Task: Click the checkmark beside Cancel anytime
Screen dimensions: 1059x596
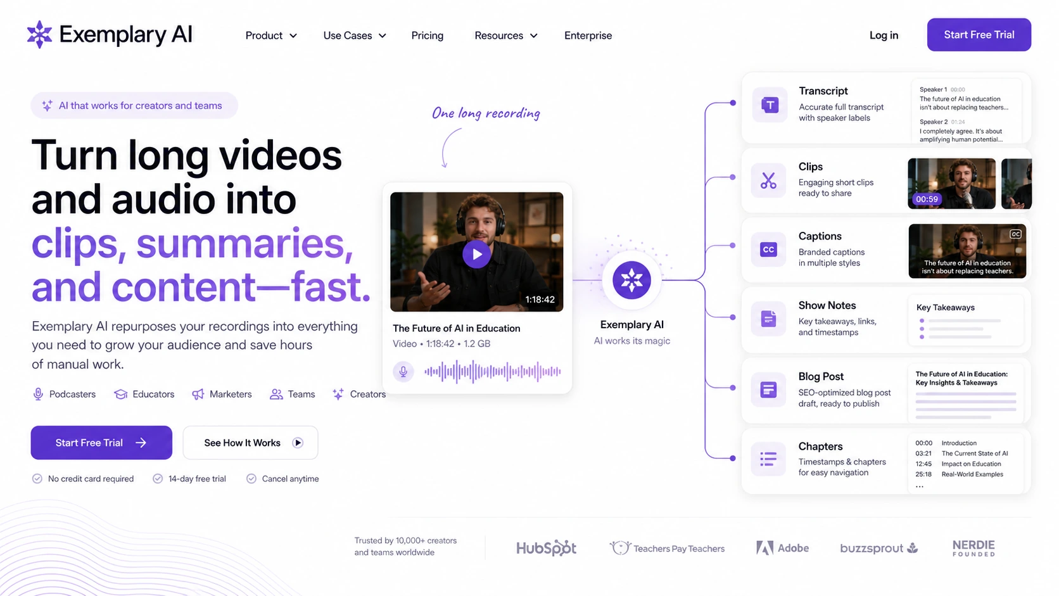Action: pyautogui.click(x=251, y=479)
